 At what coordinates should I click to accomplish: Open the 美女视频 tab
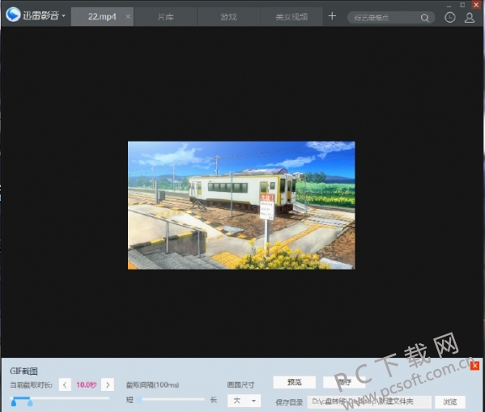(291, 17)
